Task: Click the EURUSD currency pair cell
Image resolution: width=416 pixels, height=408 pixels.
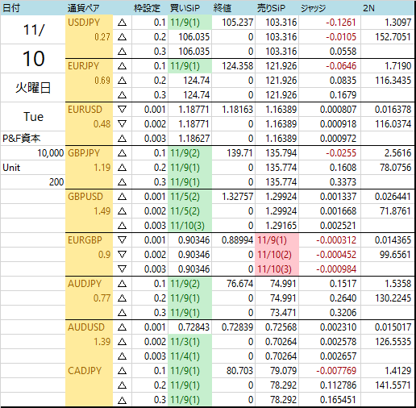Action: [89, 110]
